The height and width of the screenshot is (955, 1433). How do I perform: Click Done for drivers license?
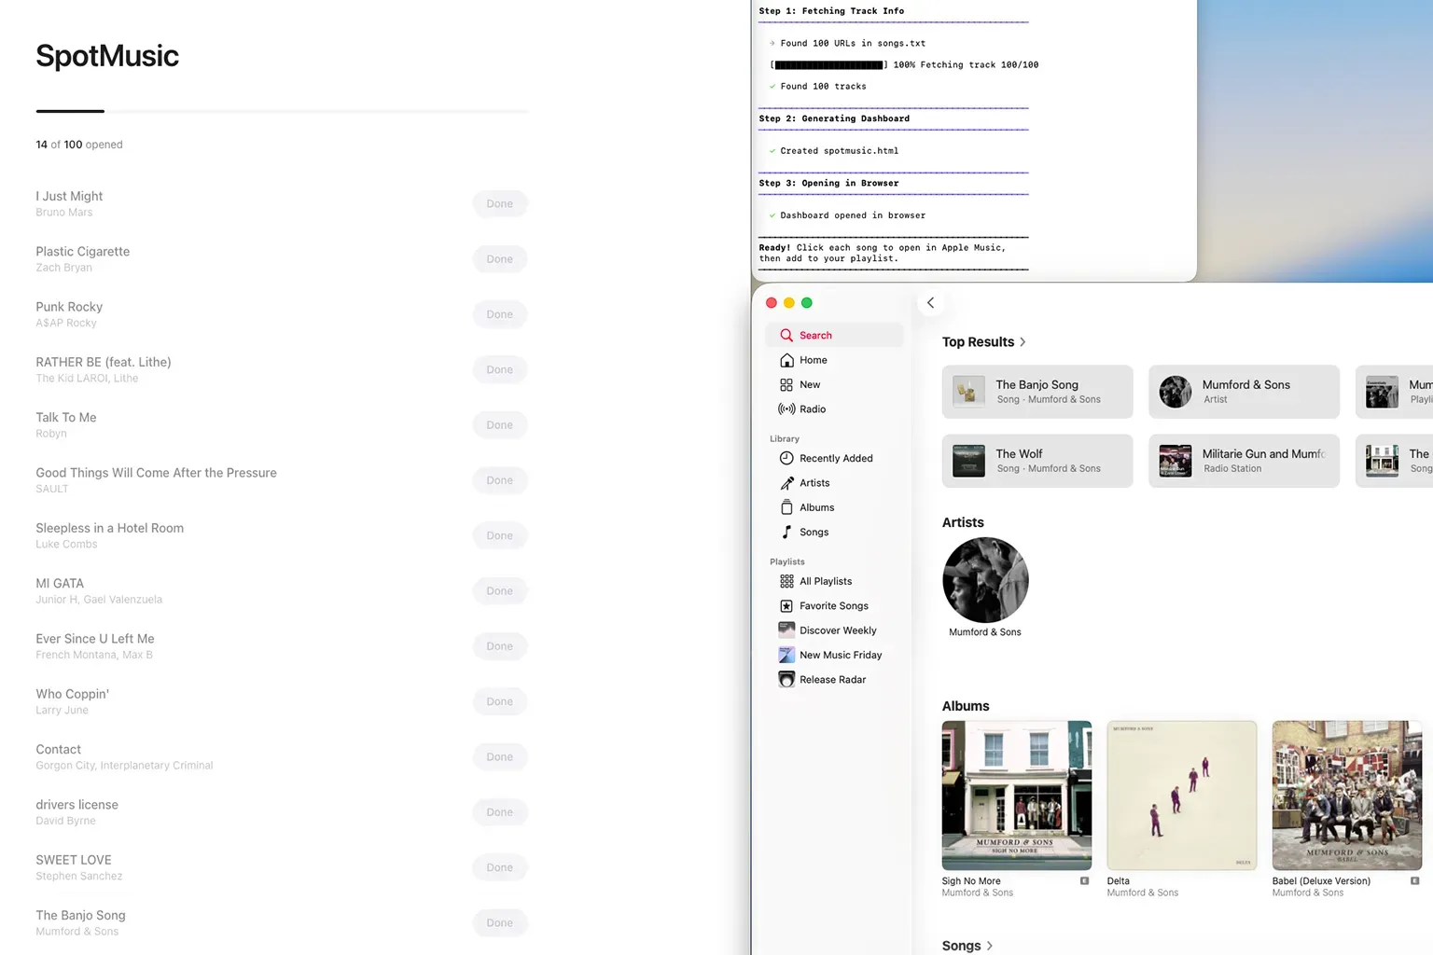pos(499,811)
